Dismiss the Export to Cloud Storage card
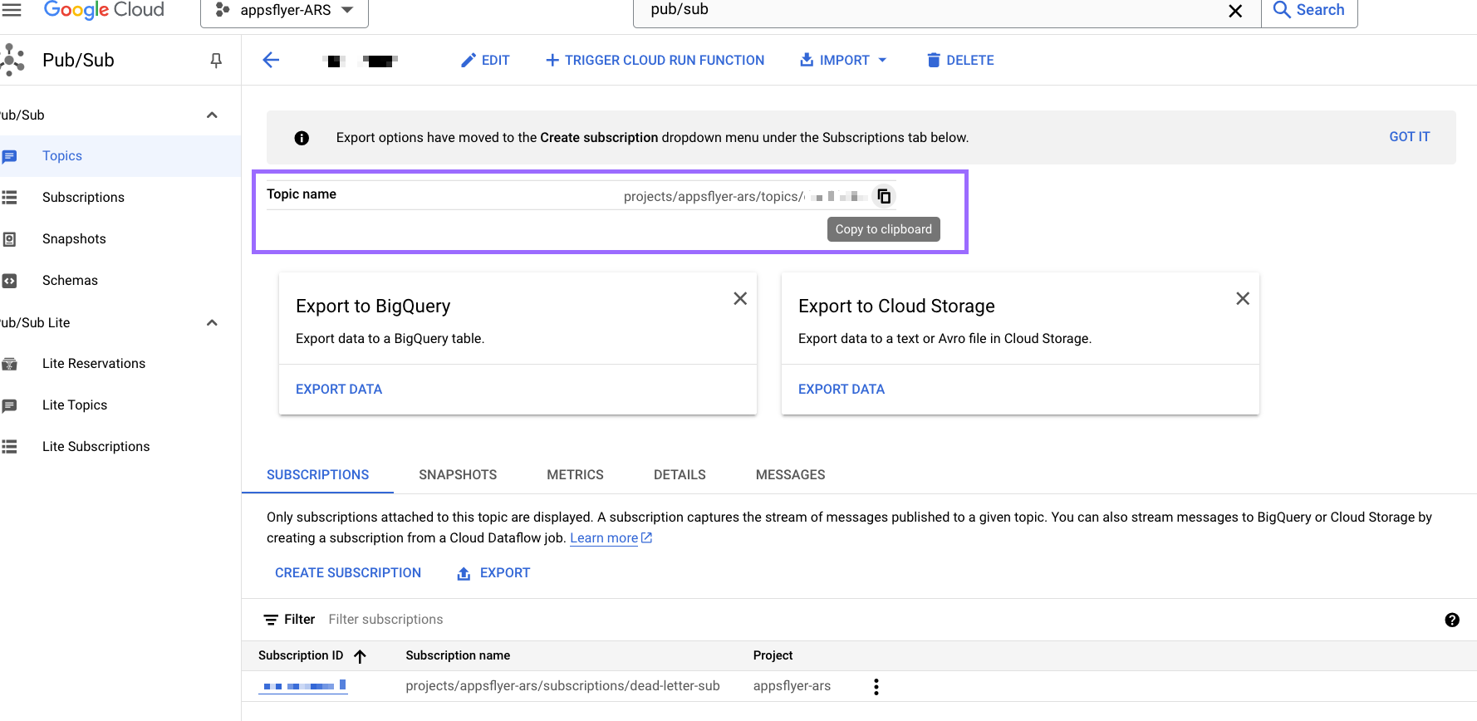 tap(1242, 298)
